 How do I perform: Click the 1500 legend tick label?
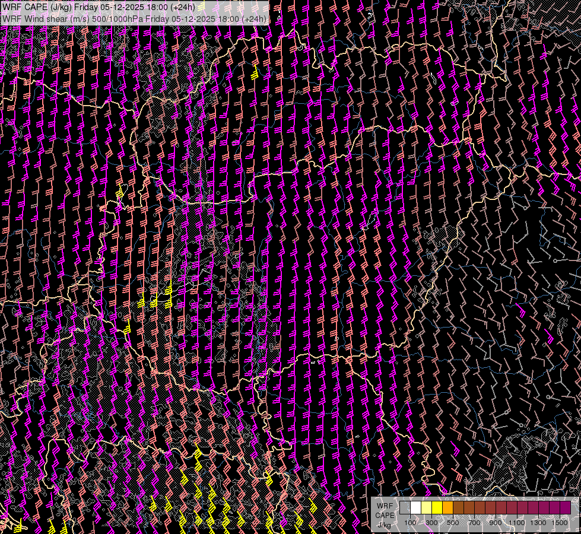pos(560,523)
